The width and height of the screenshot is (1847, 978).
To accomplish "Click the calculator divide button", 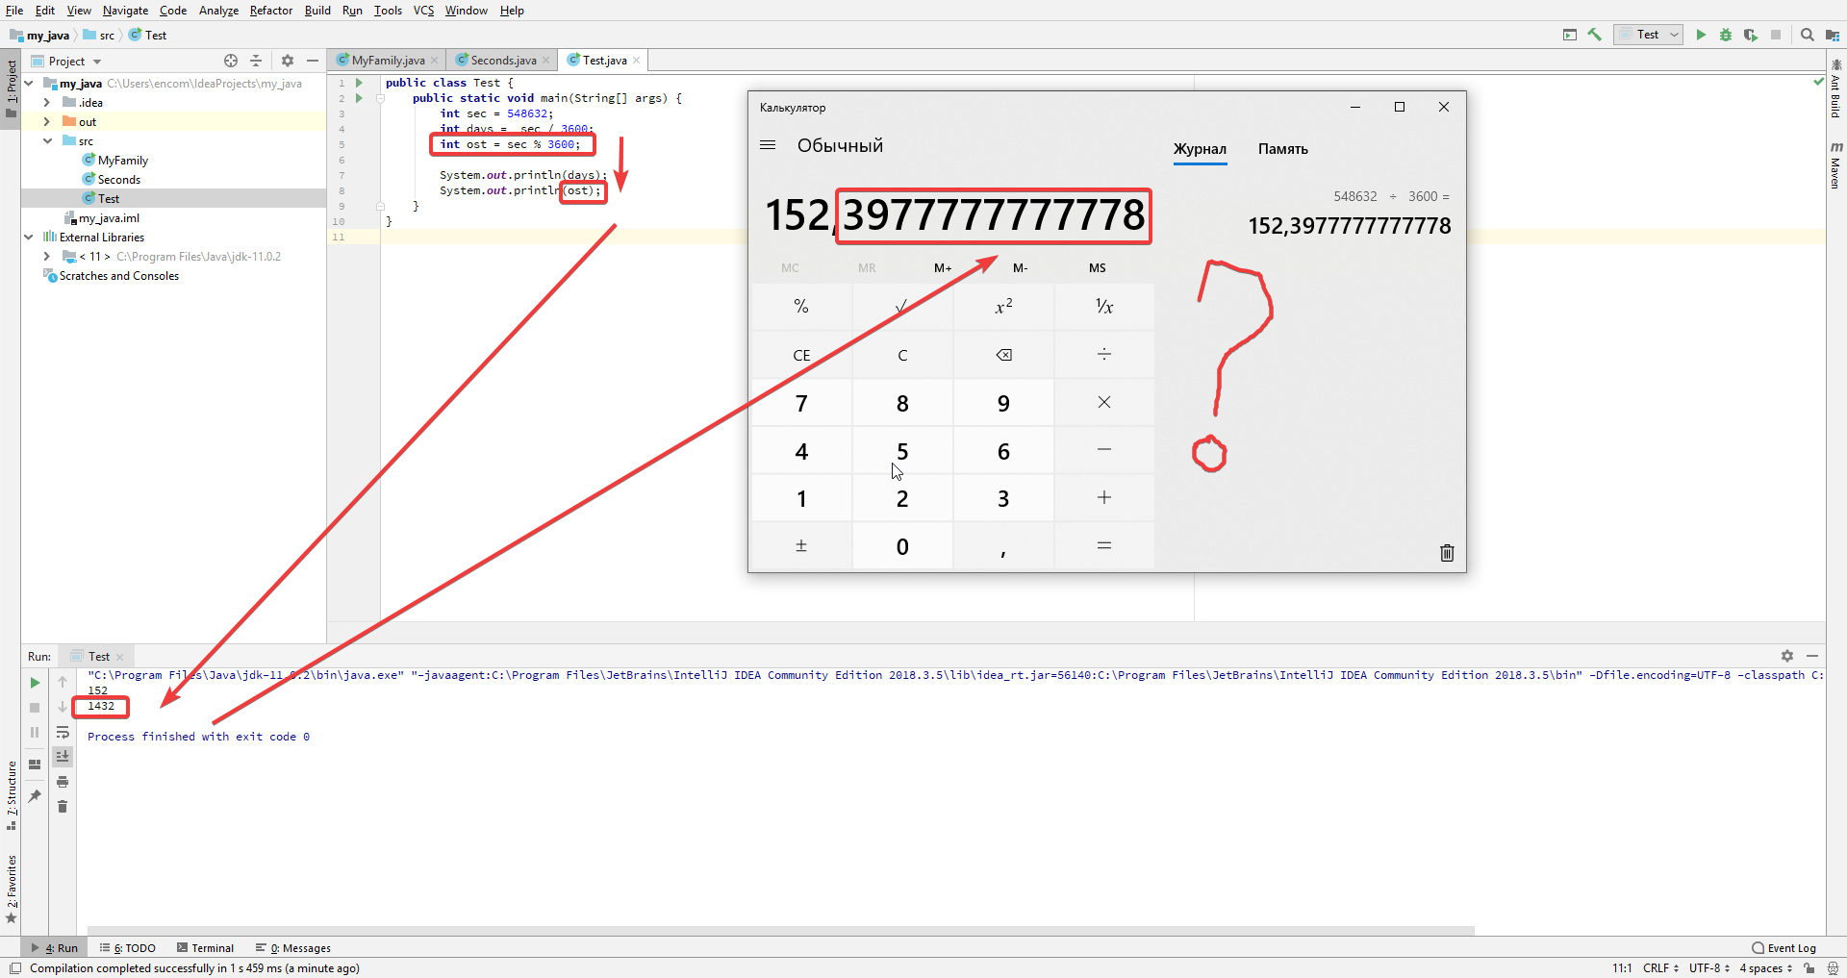I will coord(1104,355).
